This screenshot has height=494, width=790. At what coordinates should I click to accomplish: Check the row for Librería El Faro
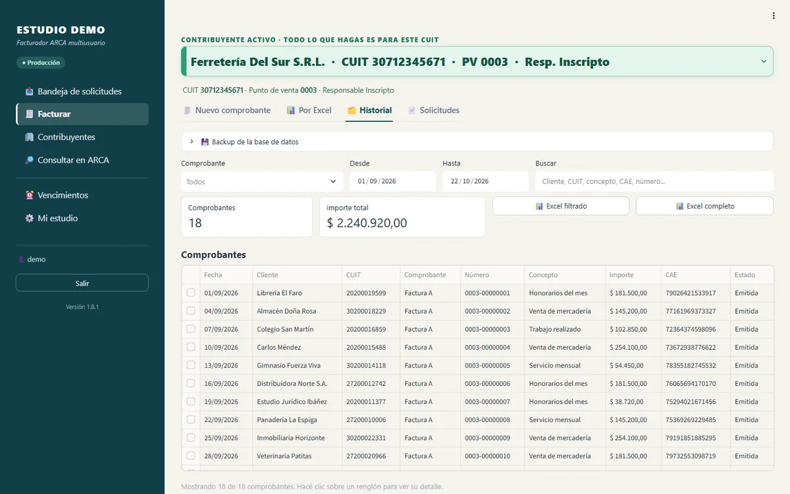(x=191, y=292)
